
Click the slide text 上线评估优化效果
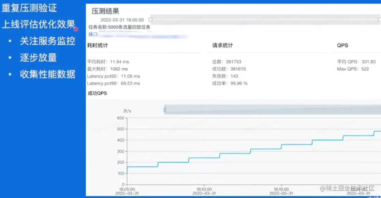tap(39, 24)
